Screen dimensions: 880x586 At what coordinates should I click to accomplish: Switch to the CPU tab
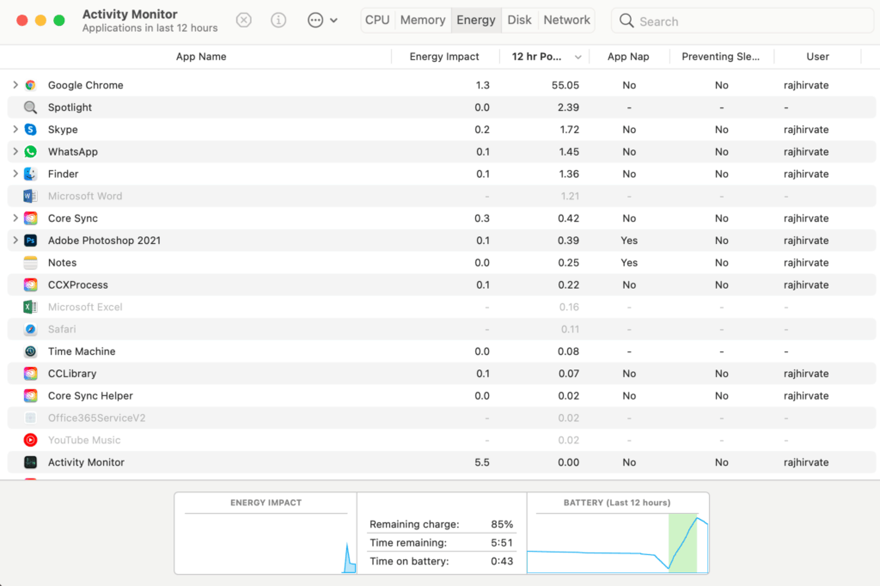coord(377,20)
